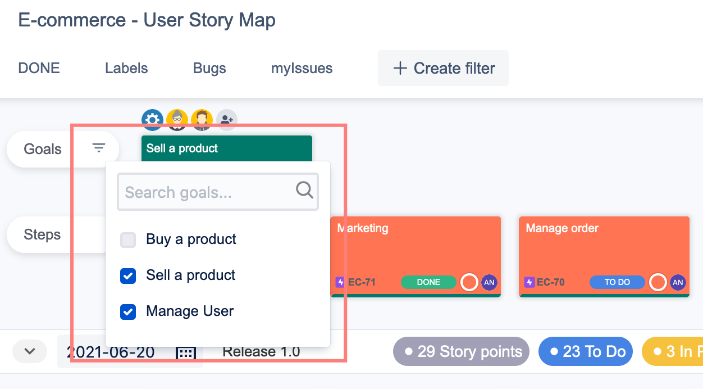Open the Goals filter icon
703x389 pixels.
[99, 148]
